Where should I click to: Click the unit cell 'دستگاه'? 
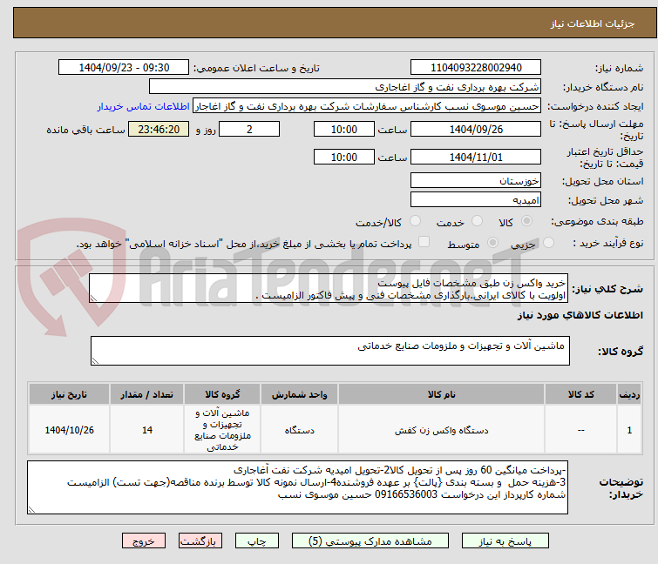[x=299, y=430]
